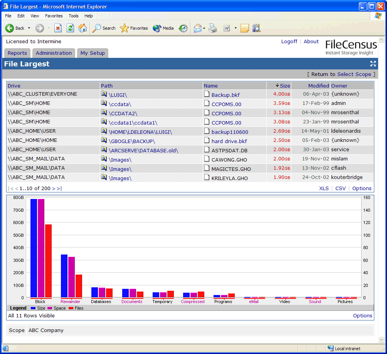Open the Back history dropdown arrow
The height and width of the screenshot is (354, 387).
(29, 28)
